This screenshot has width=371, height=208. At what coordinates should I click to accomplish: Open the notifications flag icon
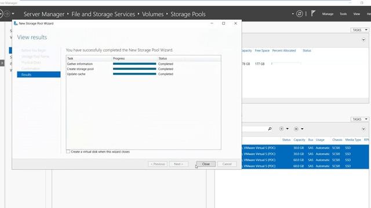click(313, 13)
